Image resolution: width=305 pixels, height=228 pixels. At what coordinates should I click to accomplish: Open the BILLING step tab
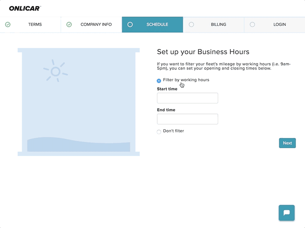click(213, 25)
